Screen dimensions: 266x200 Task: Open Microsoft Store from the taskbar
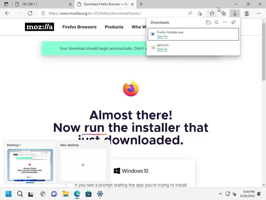tap(88, 194)
